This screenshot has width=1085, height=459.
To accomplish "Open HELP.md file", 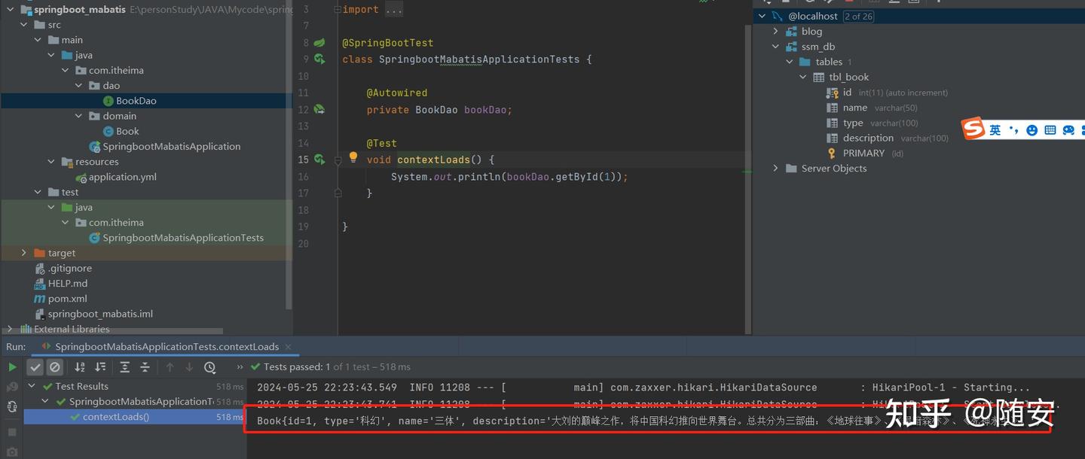I will [x=68, y=284].
